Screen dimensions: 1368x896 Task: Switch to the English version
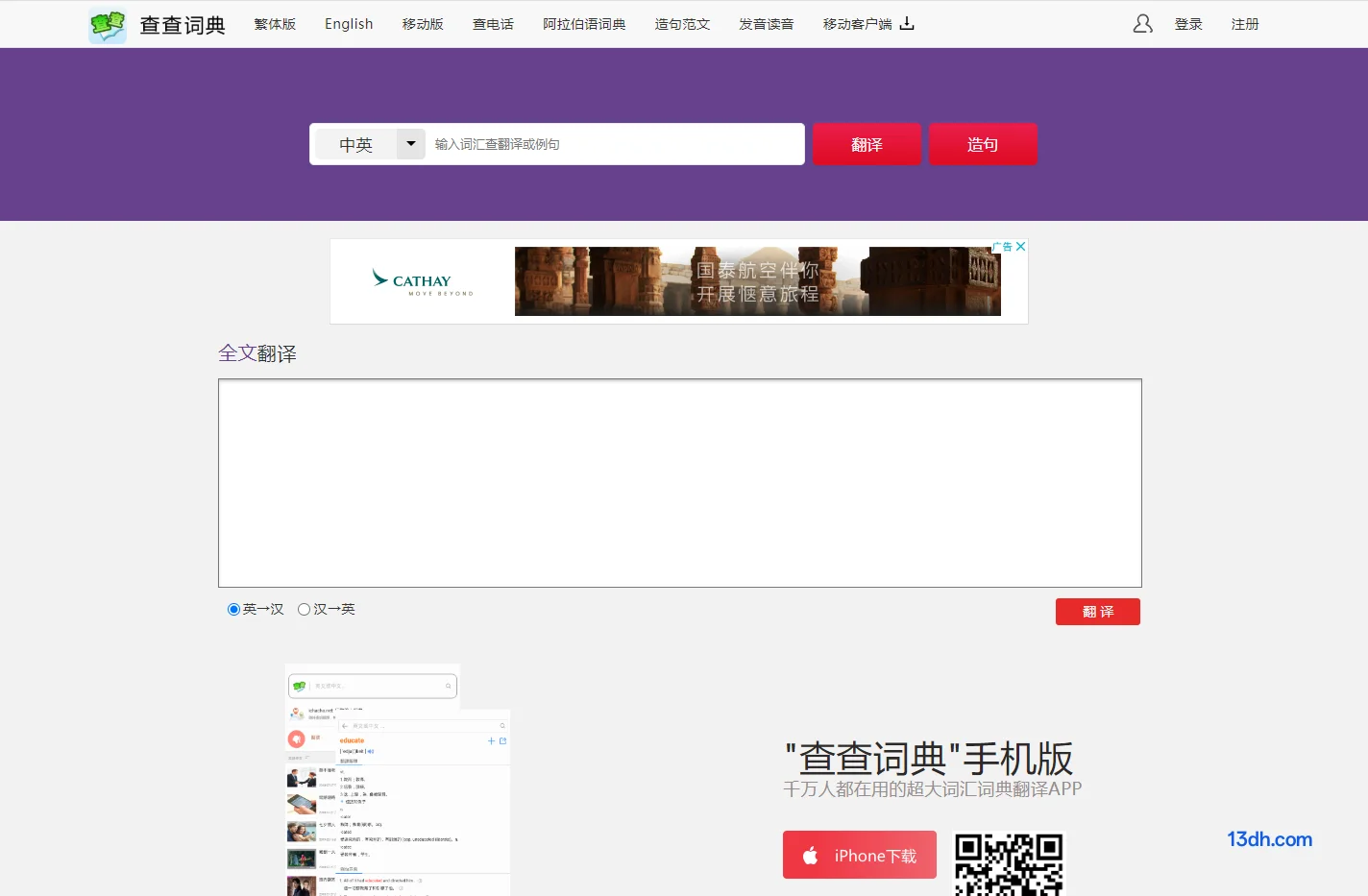(349, 24)
